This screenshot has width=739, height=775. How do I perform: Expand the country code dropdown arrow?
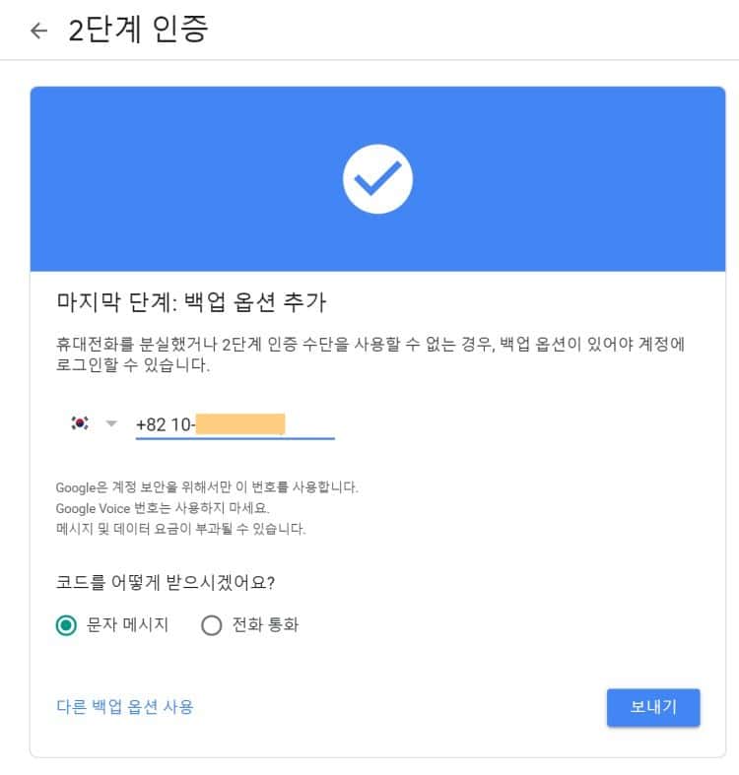(111, 423)
